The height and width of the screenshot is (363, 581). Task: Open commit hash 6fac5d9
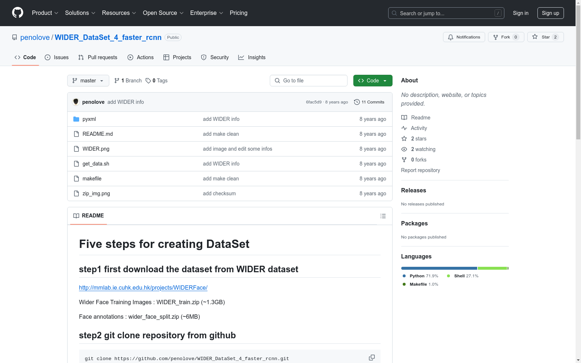click(314, 102)
